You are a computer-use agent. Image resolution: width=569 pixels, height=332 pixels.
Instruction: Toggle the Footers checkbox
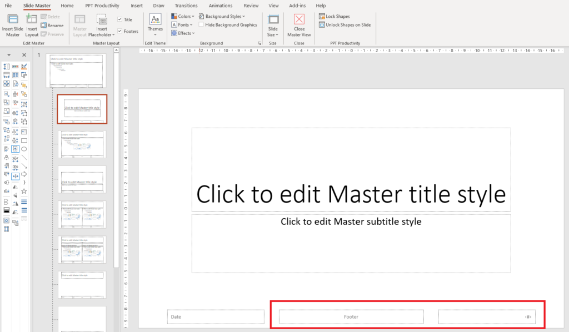(120, 31)
